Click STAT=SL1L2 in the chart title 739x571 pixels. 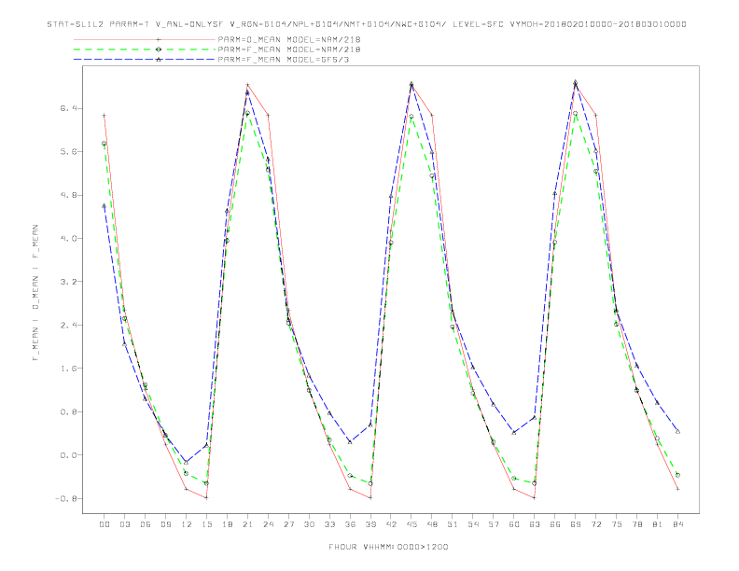point(75,24)
